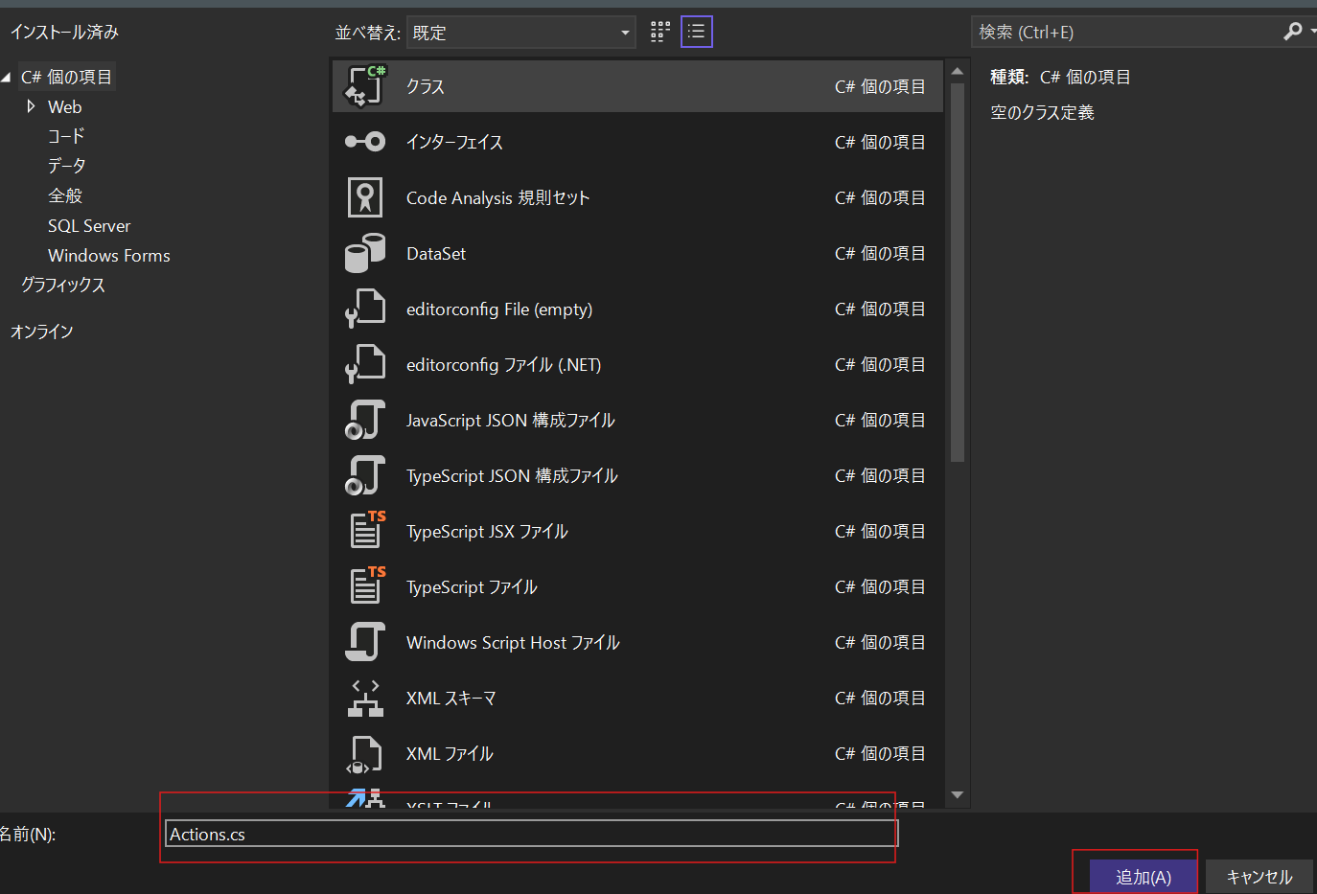Select the インターフェイス row text
Screen dimensions: 1317x894
click(454, 142)
